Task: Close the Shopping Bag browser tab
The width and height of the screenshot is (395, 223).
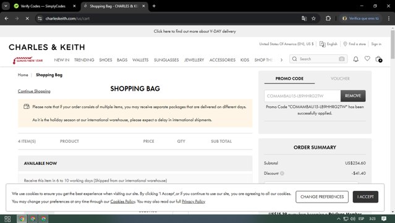Action: pos(143,6)
